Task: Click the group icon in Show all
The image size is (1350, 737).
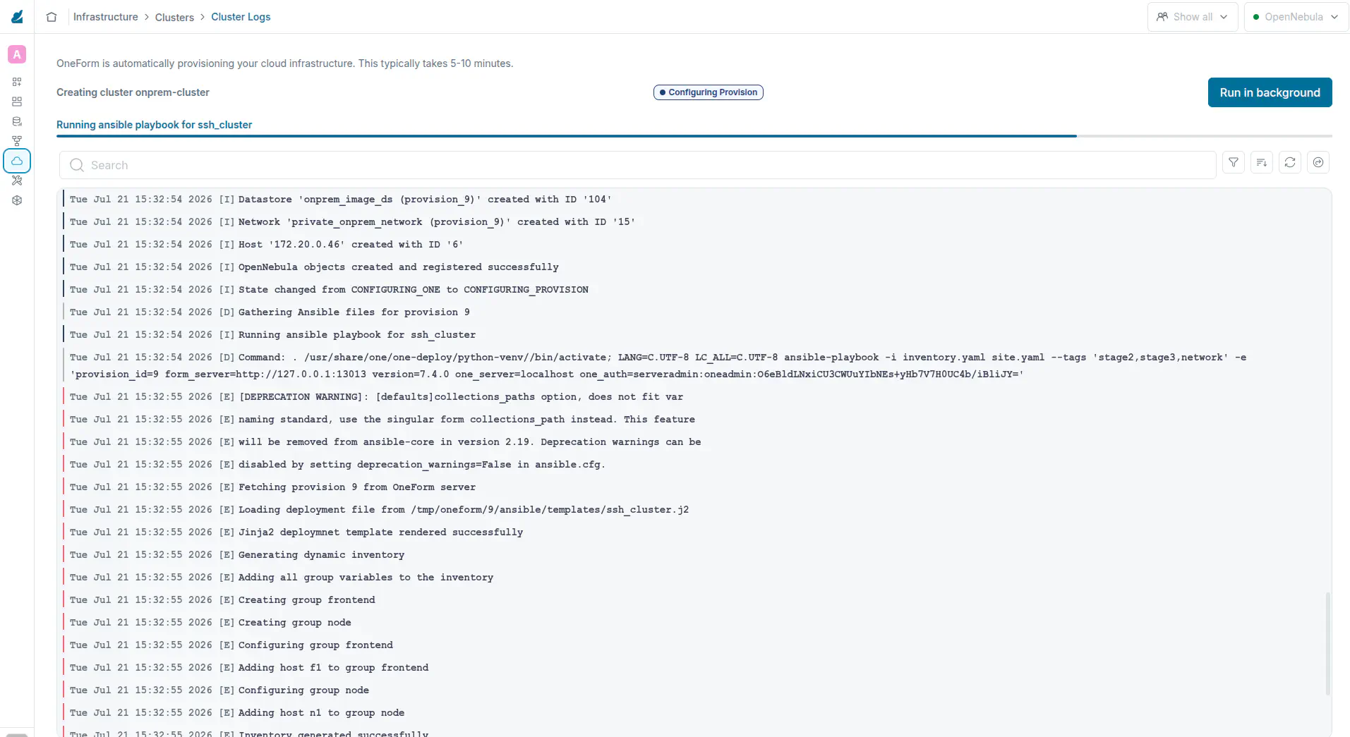Action: pyautogui.click(x=1162, y=17)
